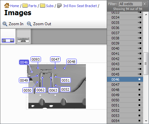Click the weld list scroll down arrow
The image size is (149, 124).
146,121
